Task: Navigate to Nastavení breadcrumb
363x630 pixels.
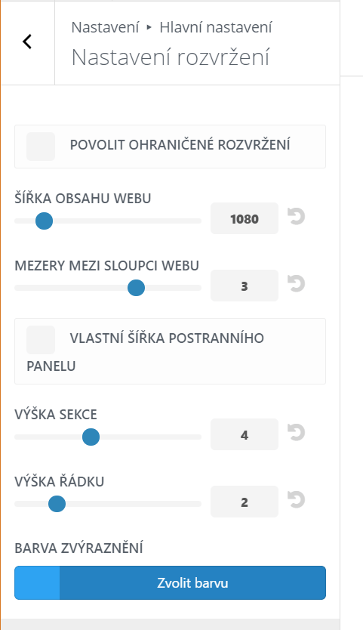Action: coord(105,27)
